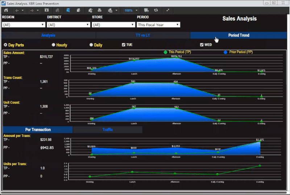
Task: Click the schedule report clock icon
Action: click(90, 11)
